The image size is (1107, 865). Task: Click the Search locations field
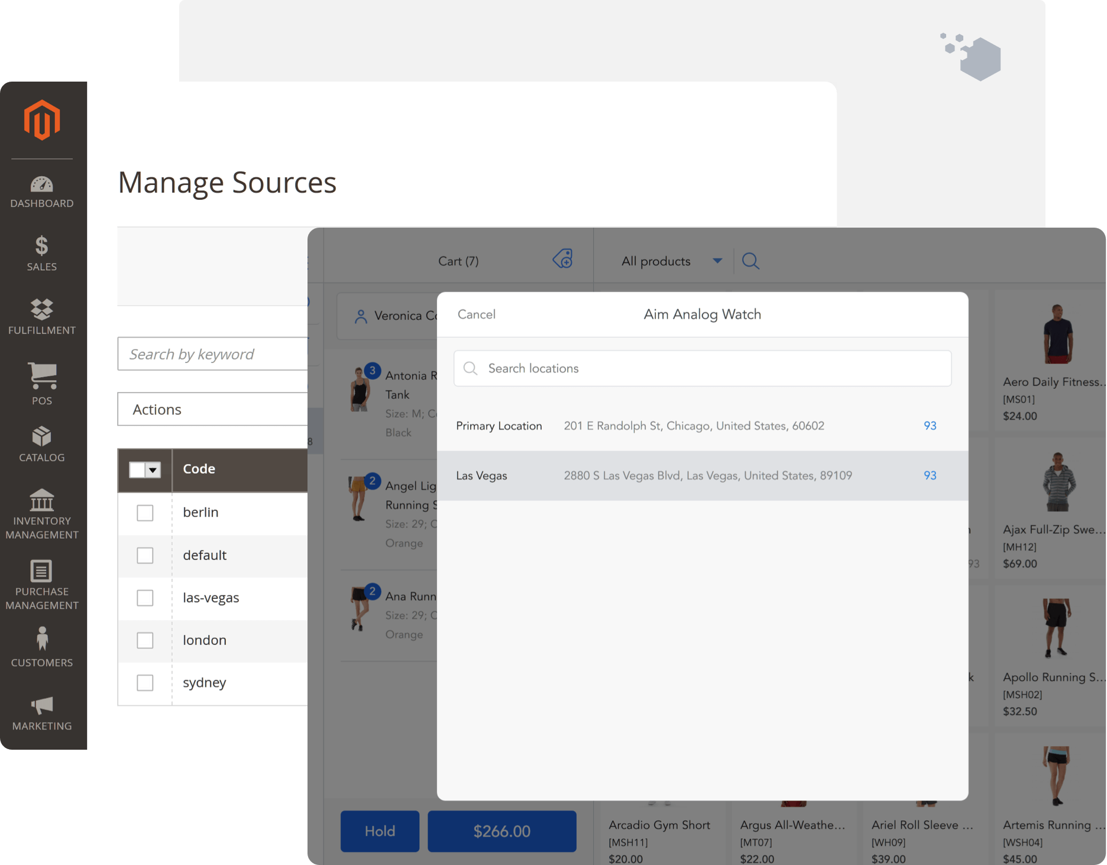(x=702, y=368)
